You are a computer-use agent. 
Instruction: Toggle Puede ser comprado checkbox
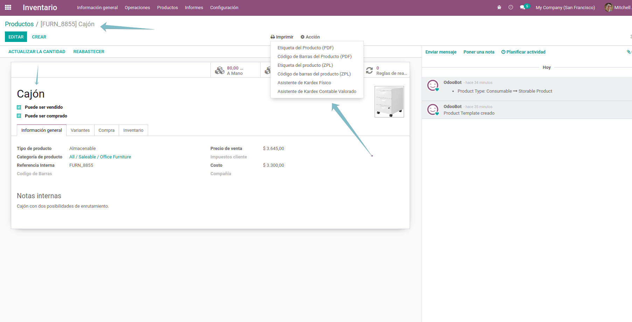19,116
